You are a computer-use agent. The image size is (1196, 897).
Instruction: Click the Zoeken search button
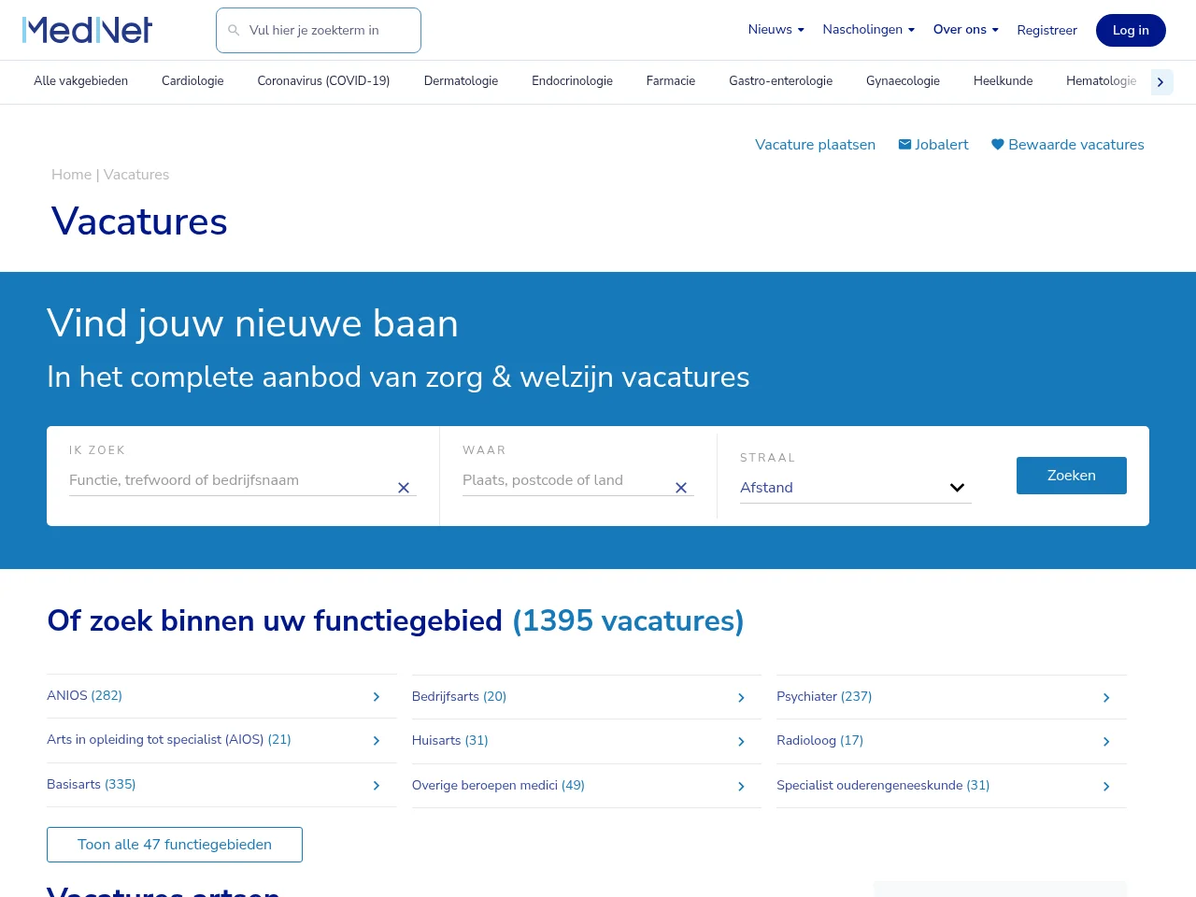tap(1072, 476)
